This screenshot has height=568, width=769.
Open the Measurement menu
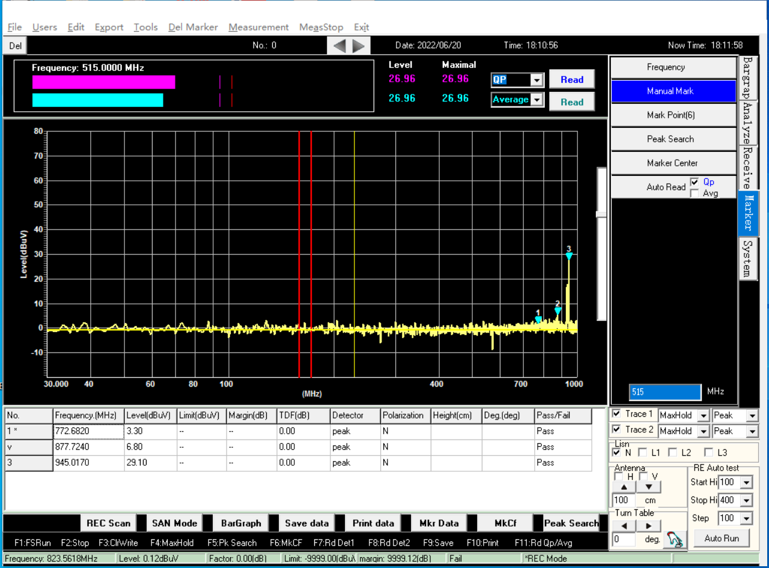(x=258, y=27)
